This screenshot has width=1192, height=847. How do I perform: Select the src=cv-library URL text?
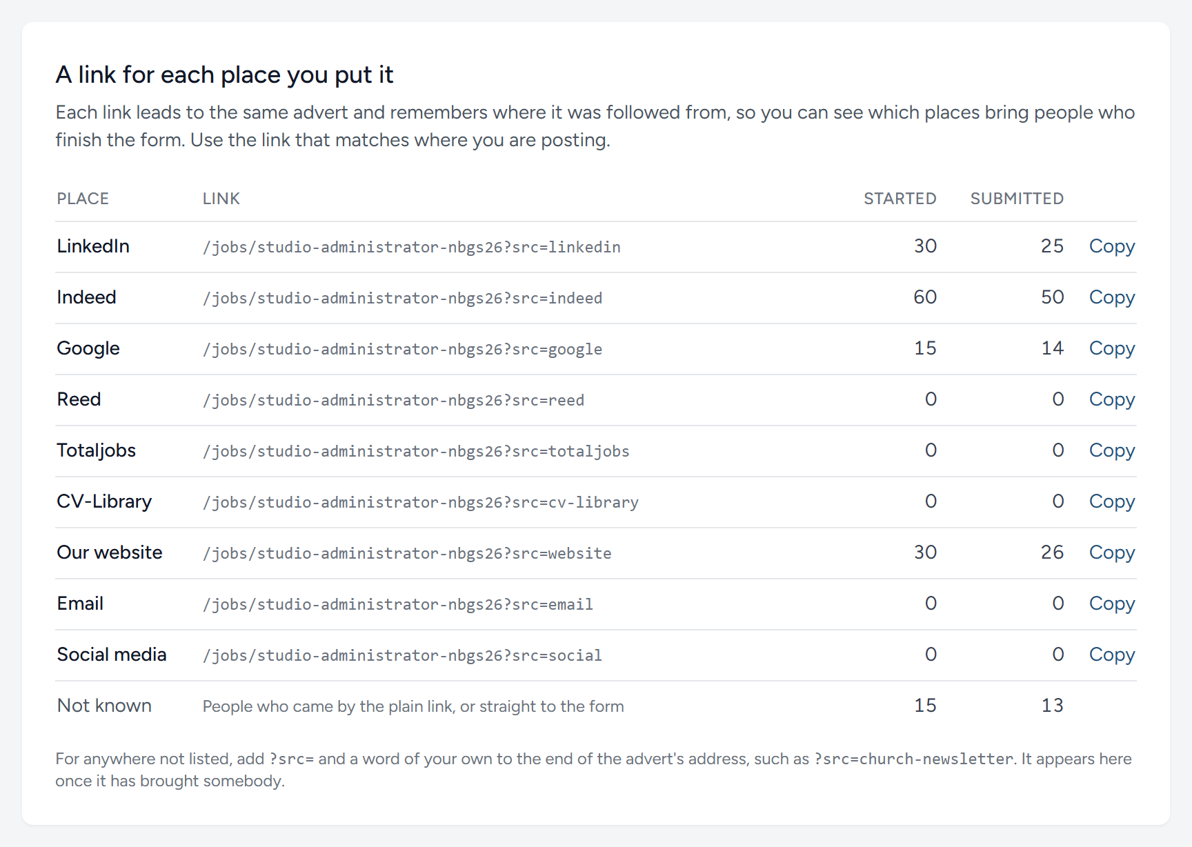coord(421,502)
